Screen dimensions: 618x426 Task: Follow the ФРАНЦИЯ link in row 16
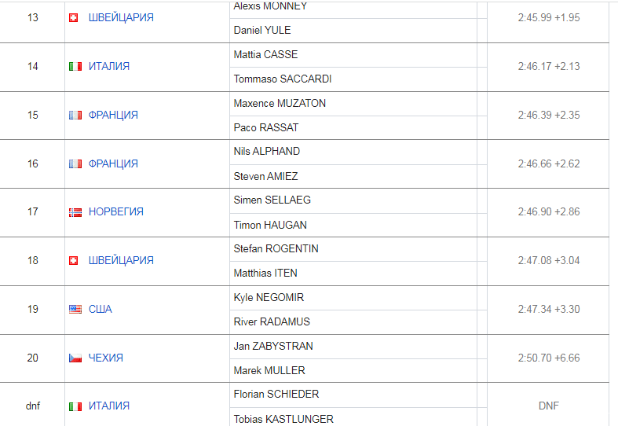tap(113, 163)
